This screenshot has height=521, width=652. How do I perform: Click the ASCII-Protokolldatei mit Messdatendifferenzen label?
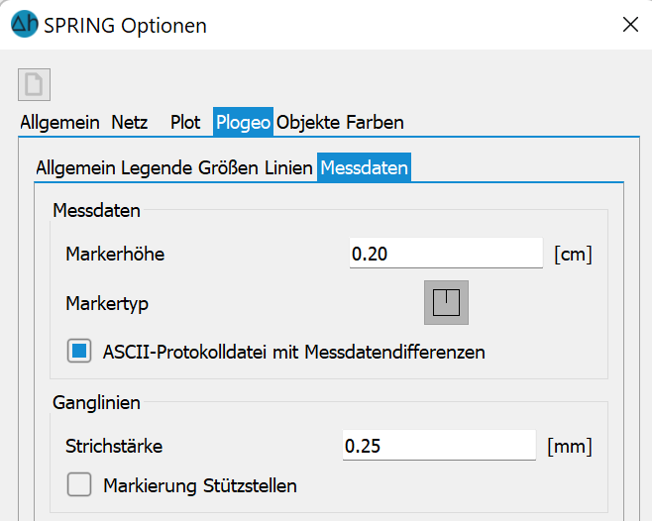[294, 352]
